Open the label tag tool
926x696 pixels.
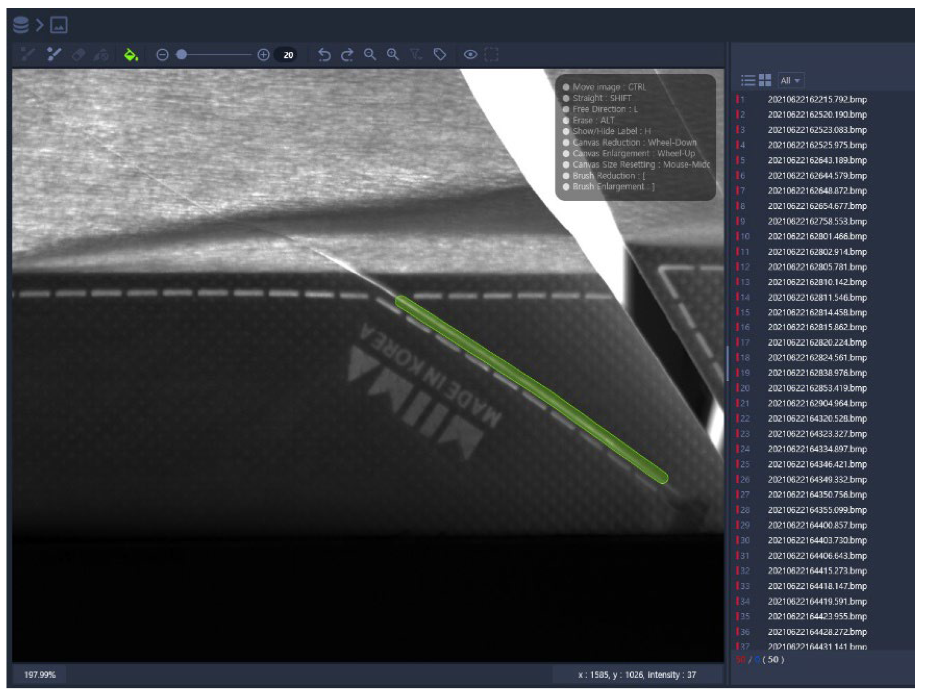(440, 54)
